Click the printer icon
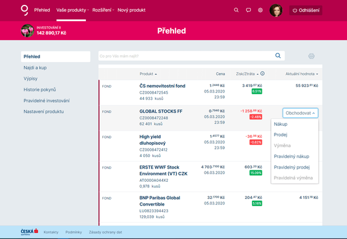 tap(311, 56)
